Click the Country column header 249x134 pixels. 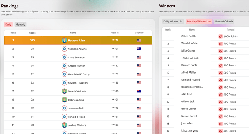coord(139,33)
